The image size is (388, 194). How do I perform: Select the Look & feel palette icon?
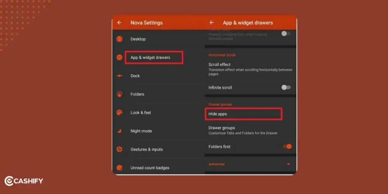119,113
